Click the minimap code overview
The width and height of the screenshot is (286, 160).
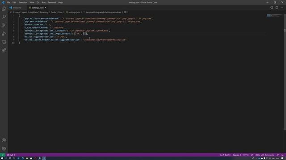point(274,16)
